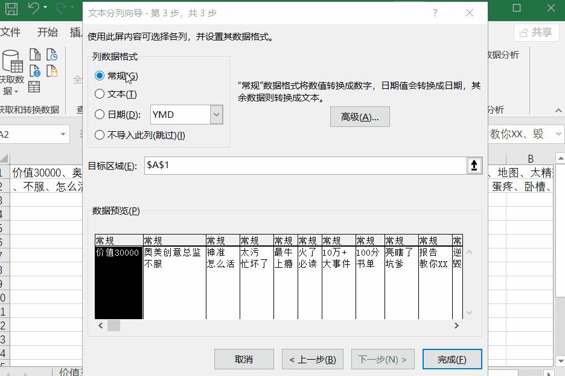The width and height of the screenshot is (565, 376).
Task: Click the Save icon in Quick Access Toolbar
Action: 11,9
